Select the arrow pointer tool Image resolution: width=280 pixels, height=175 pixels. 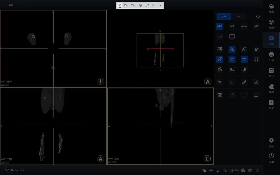tap(220, 82)
